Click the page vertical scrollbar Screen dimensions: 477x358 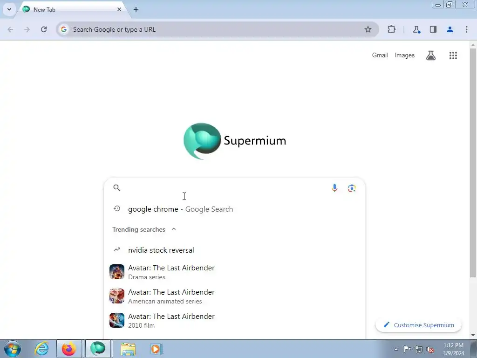(x=473, y=163)
